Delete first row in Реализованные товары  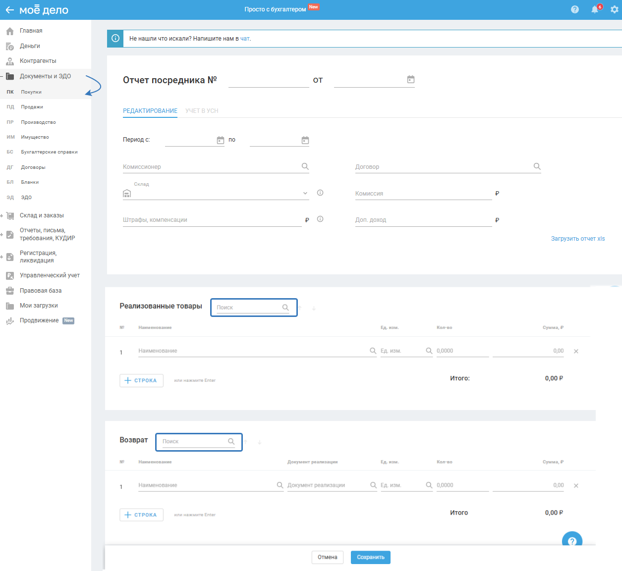(576, 351)
